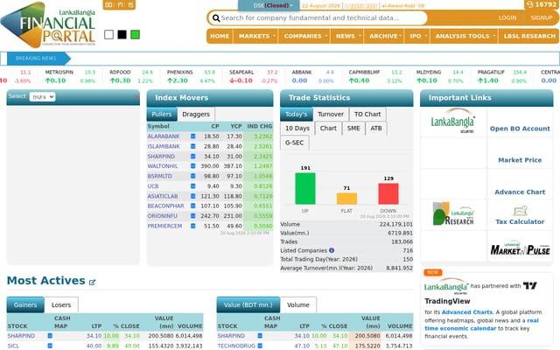Open BSRMLTD cash map icon
Screen dimensions: 560x350
coord(192,176)
